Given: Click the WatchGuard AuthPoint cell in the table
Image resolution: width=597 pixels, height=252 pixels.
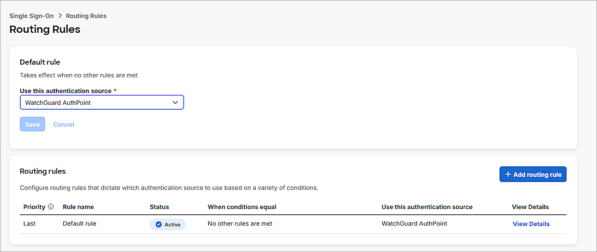Looking at the screenshot, I should click(414, 224).
